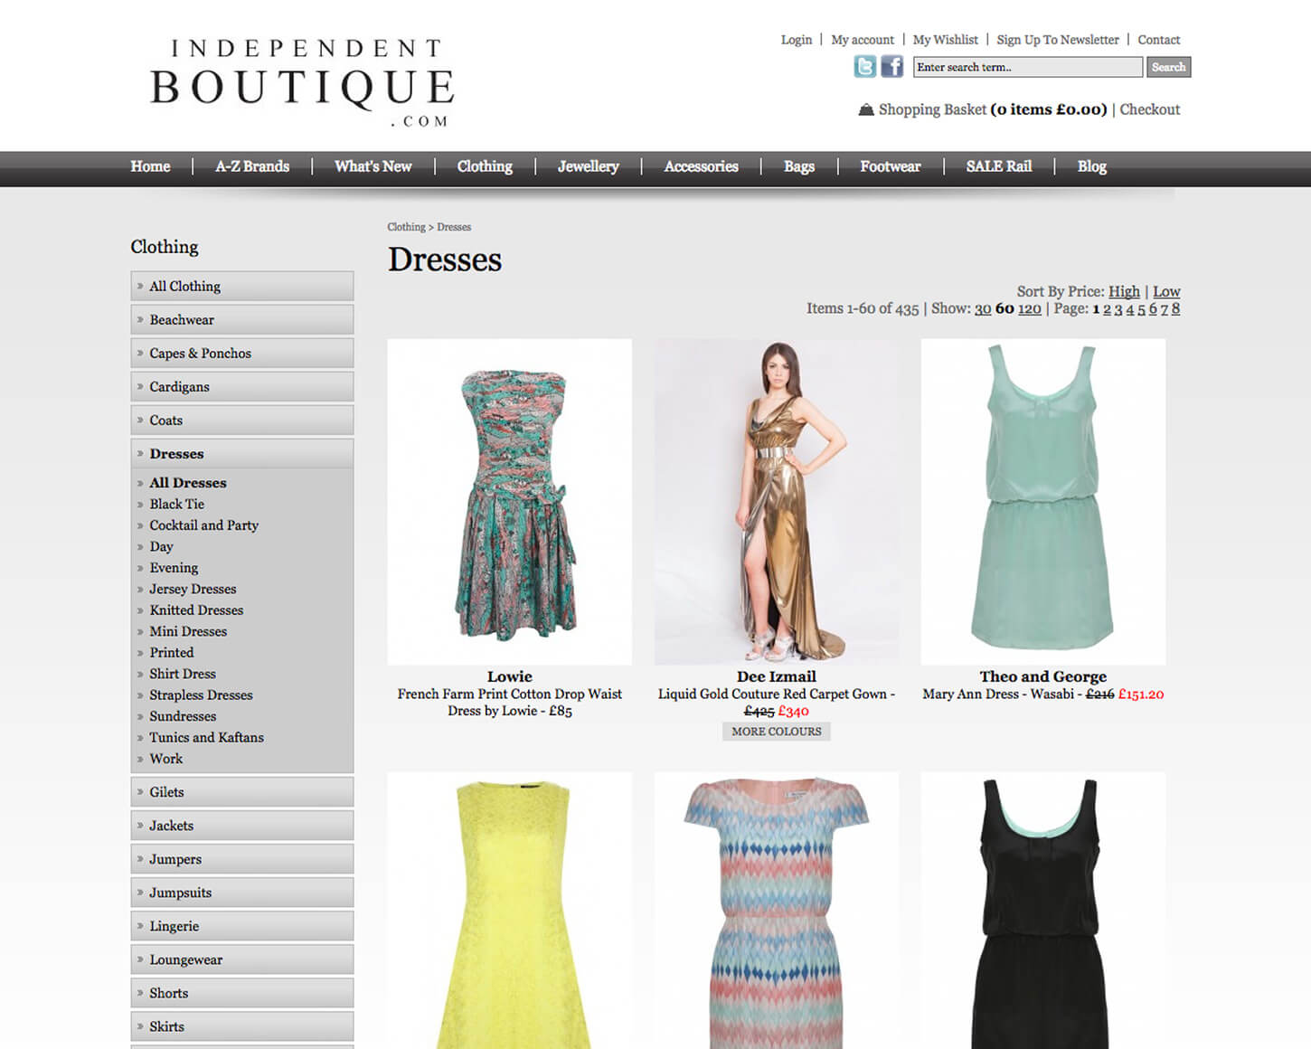Select Tunics and Kaftans subcategory
The width and height of the screenshot is (1311, 1049).
207,738
